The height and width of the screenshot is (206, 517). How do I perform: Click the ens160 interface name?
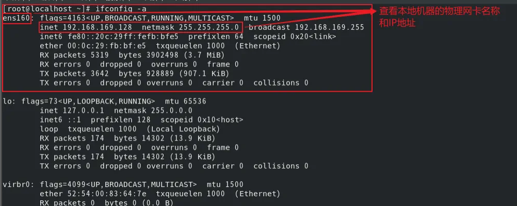17,19
